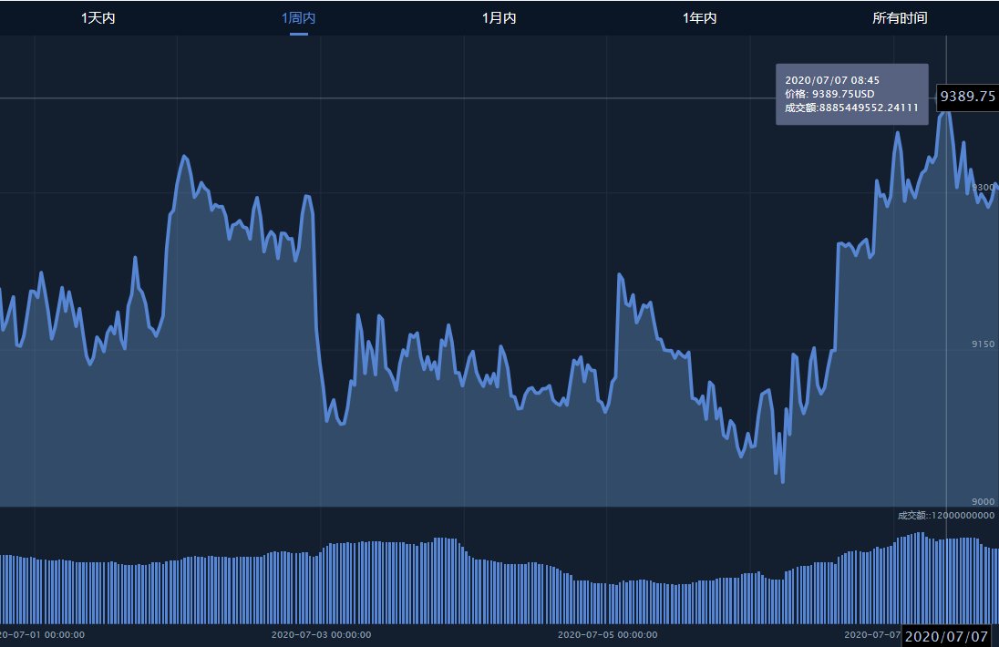
Task: Select the 1周内 time range tab
Action: click(299, 18)
